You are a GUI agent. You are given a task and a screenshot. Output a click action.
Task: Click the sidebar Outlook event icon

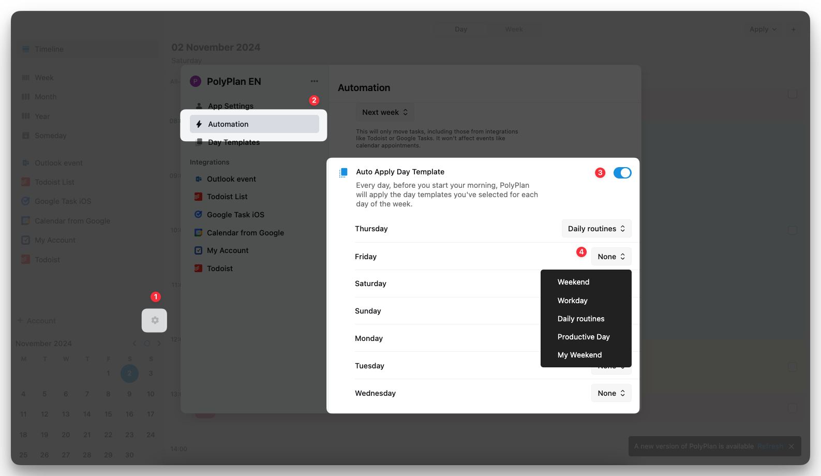tap(26, 163)
